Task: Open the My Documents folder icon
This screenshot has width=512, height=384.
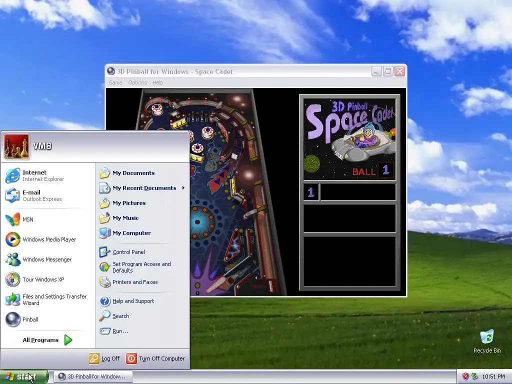Action: tap(105, 173)
